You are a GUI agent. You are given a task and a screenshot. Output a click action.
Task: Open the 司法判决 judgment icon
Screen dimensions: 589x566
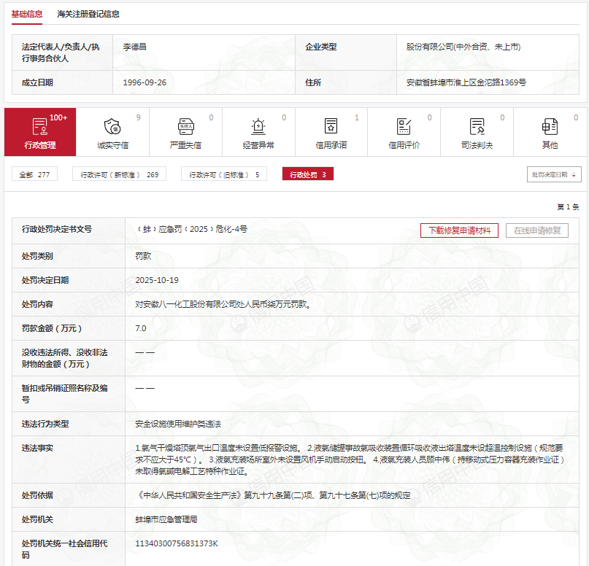[477, 127]
